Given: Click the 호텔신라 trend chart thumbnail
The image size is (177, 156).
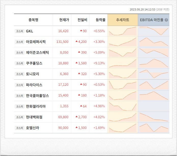Looking at the screenshot, I should (x=122, y=128).
